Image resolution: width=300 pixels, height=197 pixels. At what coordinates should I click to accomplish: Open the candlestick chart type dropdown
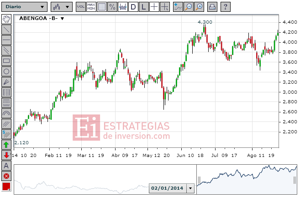click(x=62, y=7)
